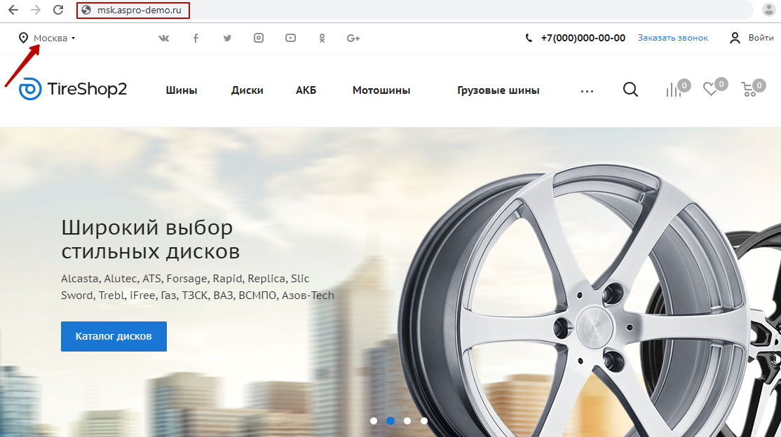Click the banner heading Широкий выбор стильных дисков
This screenshot has width=781, height=437.
tap(151, 240)
